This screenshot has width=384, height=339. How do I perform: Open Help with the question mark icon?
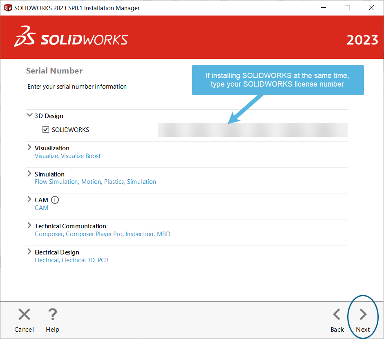[52, 314]
